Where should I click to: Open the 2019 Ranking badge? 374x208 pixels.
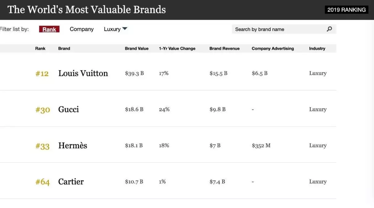pyautogui.click(x=346, y=10)
